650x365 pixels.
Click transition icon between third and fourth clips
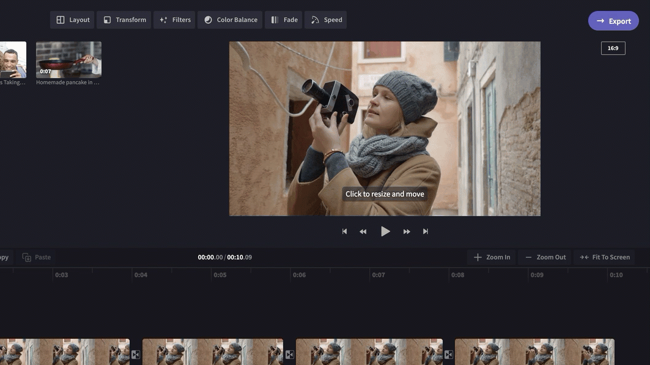point(449,355)
